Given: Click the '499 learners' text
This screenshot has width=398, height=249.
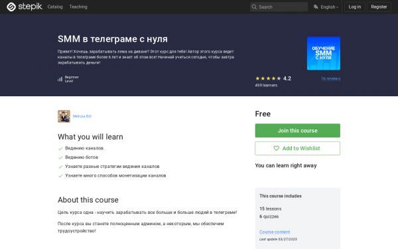Looking at the screenshot, I should coord(266,86).
